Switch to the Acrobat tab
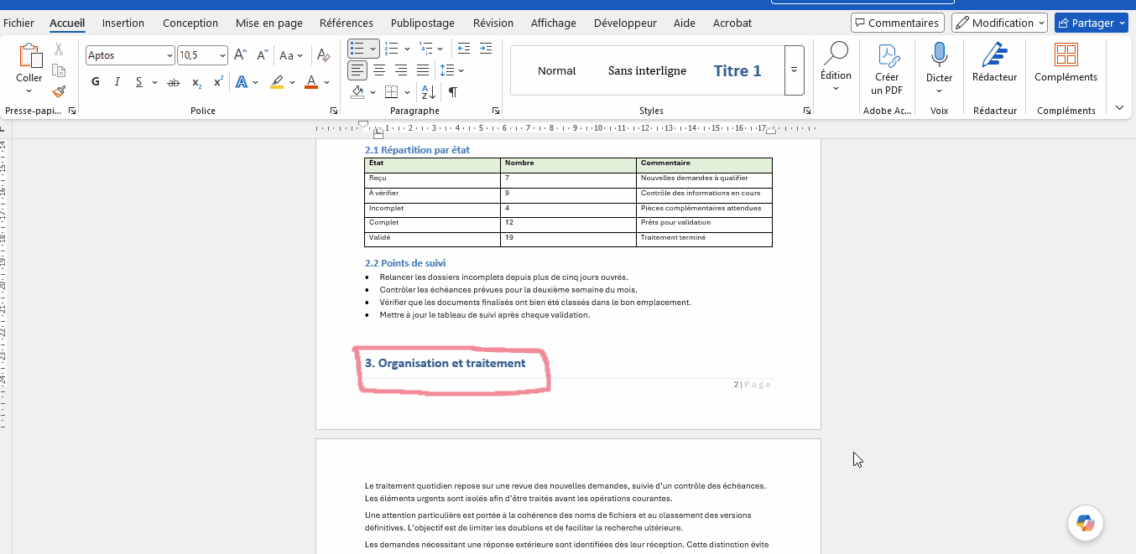1136x554 pixels. (732, 23)
